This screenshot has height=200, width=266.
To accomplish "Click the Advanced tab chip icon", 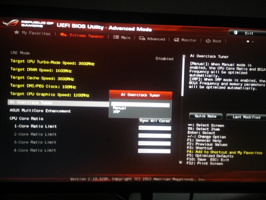I will pos(142,38).
